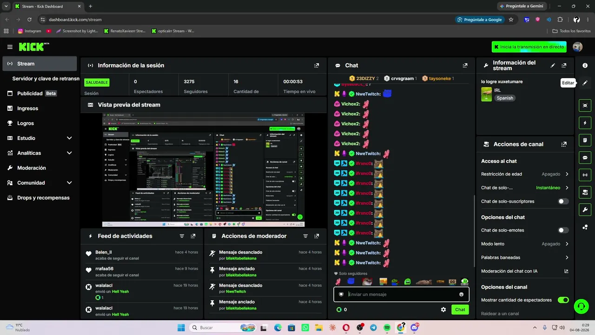Filter the Feed de actividades list
This screenshot has width=595, height=335.
click(182, 236)
